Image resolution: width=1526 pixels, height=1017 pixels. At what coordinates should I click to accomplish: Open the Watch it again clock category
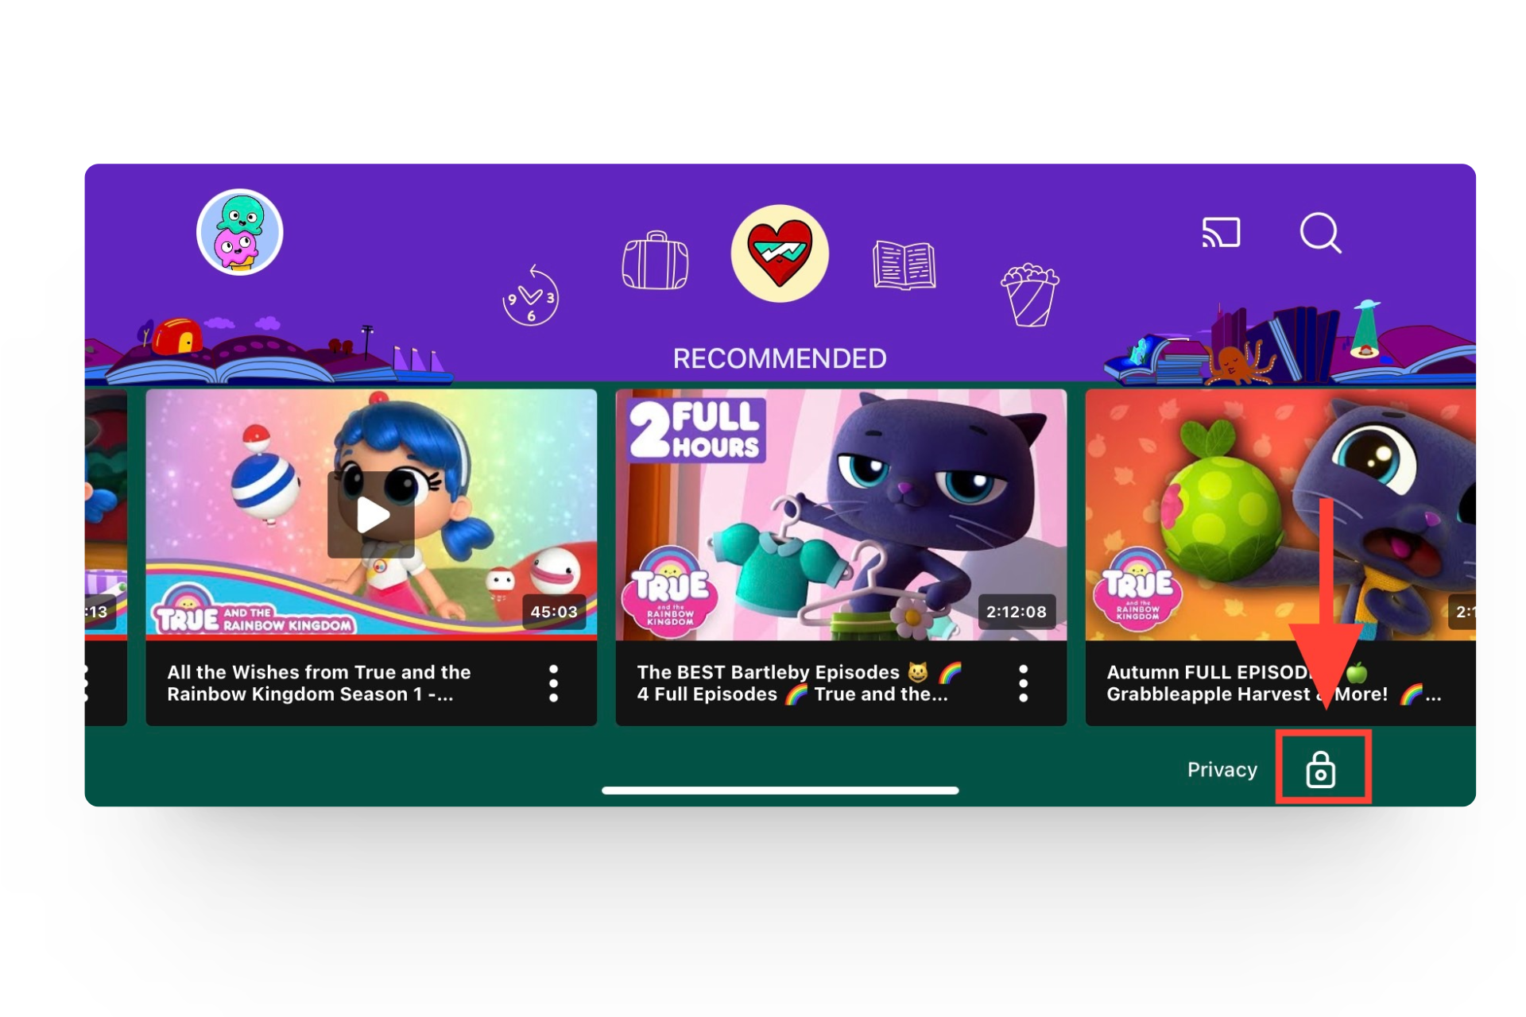530,296
